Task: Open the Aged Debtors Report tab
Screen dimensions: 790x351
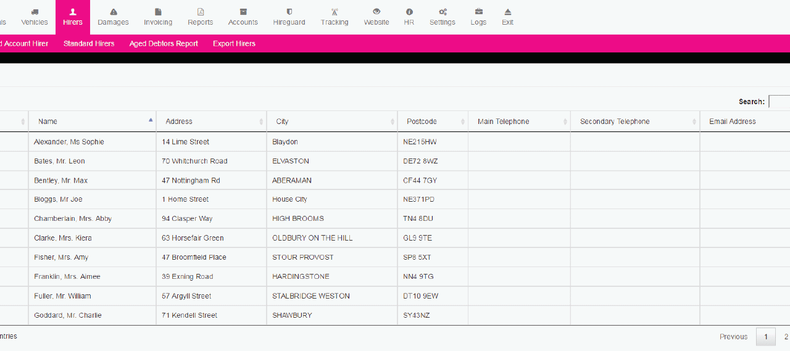Action: coord(164,44)
